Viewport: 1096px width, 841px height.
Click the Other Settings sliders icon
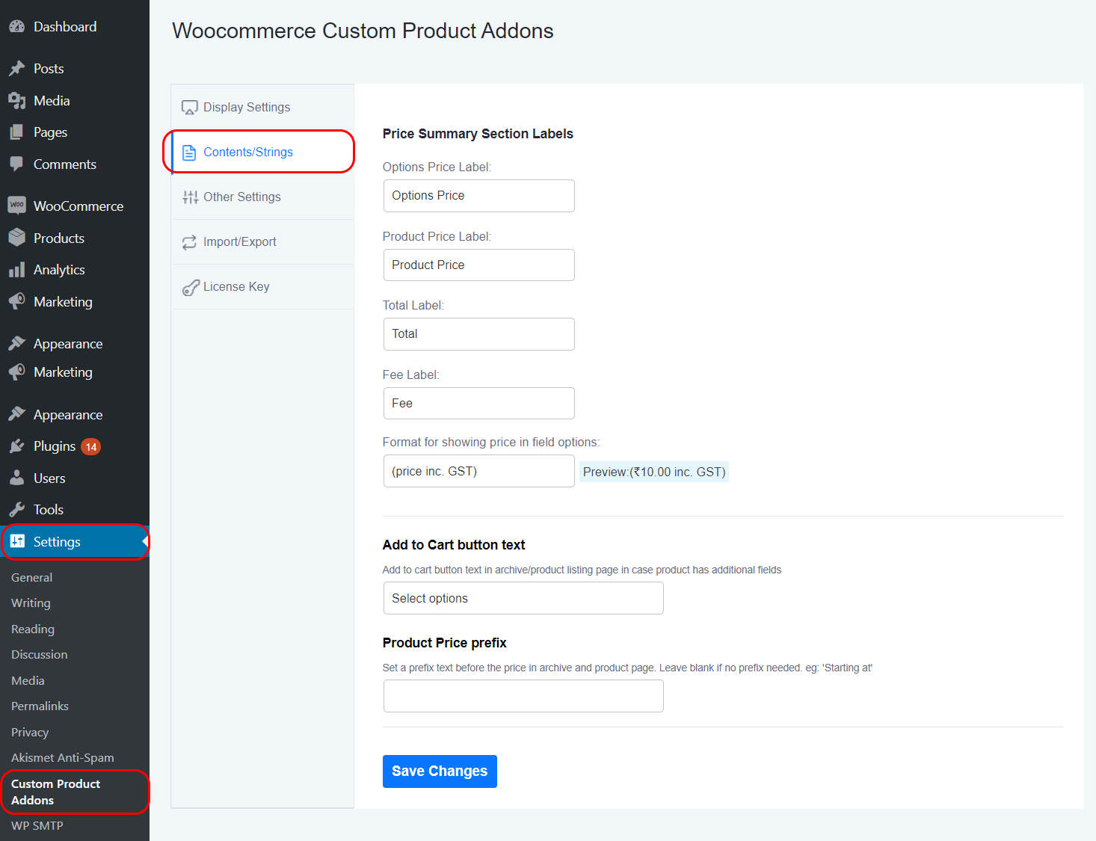click(x=191, y=197)
